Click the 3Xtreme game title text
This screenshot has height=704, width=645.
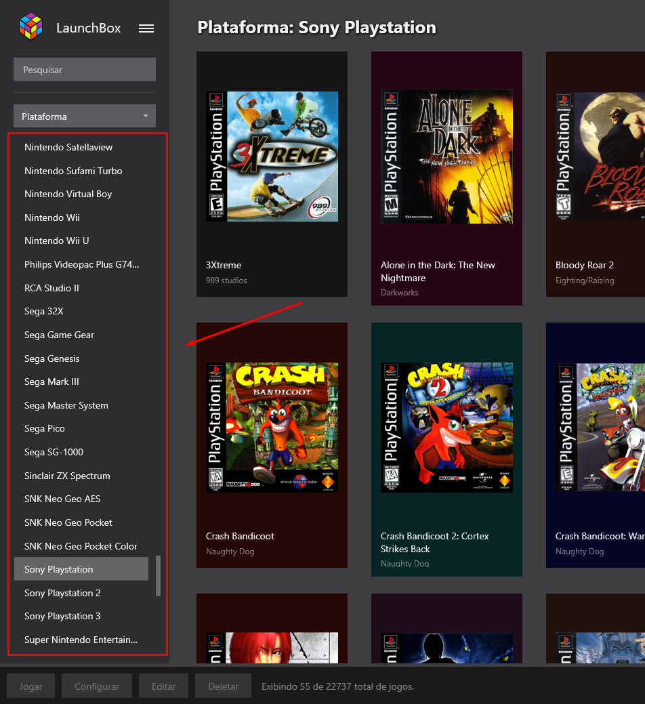224,266
